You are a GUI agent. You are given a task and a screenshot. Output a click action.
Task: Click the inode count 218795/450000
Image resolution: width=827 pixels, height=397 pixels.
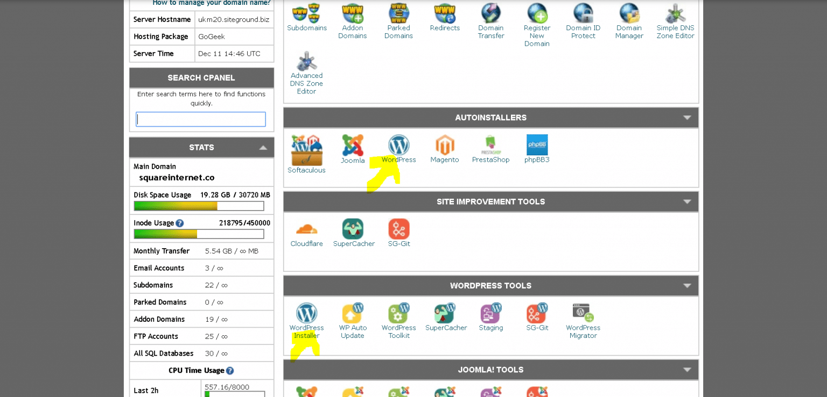coord(244,223)
